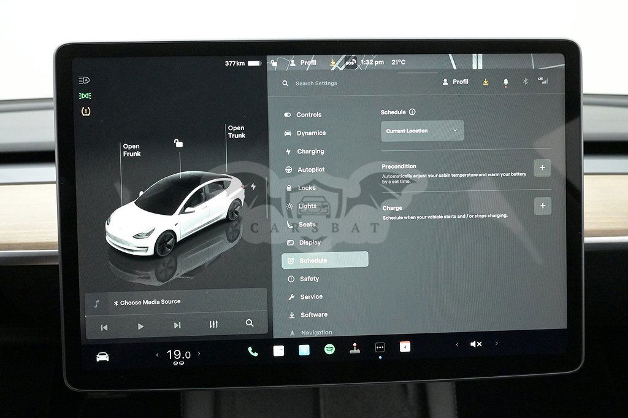Tap the car controls icon at bottom left
Screen dimensions: 628x418
pos(102,357)
